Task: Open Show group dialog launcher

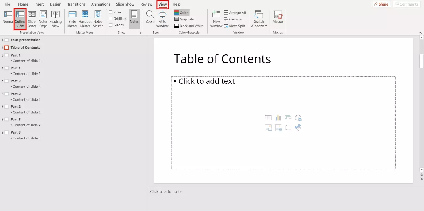Action: pos(140,32)
